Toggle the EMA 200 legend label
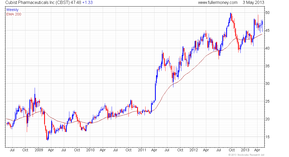The height and width of the screenshot is (157, 289). click(14, 14)
